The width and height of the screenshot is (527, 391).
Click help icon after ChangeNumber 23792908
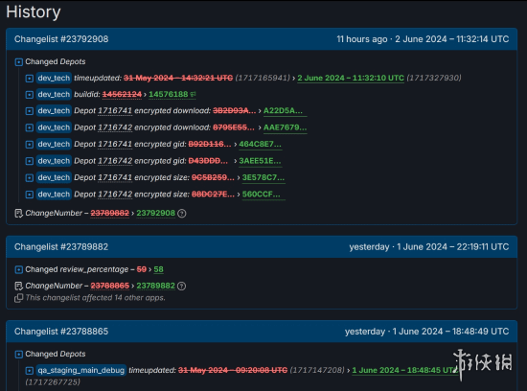(182, 214)
